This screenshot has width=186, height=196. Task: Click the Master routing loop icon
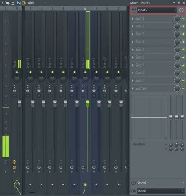17,185
